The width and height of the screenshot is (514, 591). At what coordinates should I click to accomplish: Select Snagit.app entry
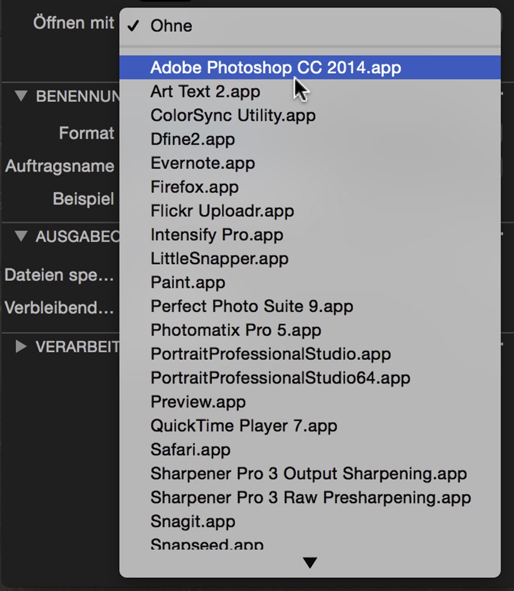310,522
